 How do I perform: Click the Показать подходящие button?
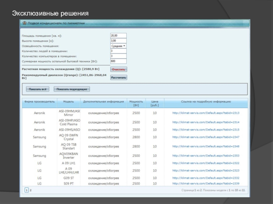(72, 89)
